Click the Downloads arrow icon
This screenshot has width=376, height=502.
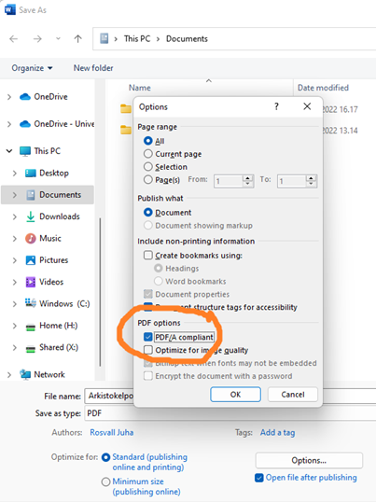pos(31,216)
